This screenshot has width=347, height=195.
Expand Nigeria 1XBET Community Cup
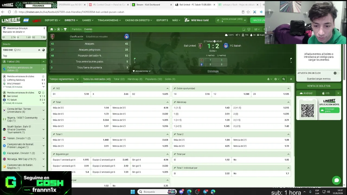coord(43,119)
